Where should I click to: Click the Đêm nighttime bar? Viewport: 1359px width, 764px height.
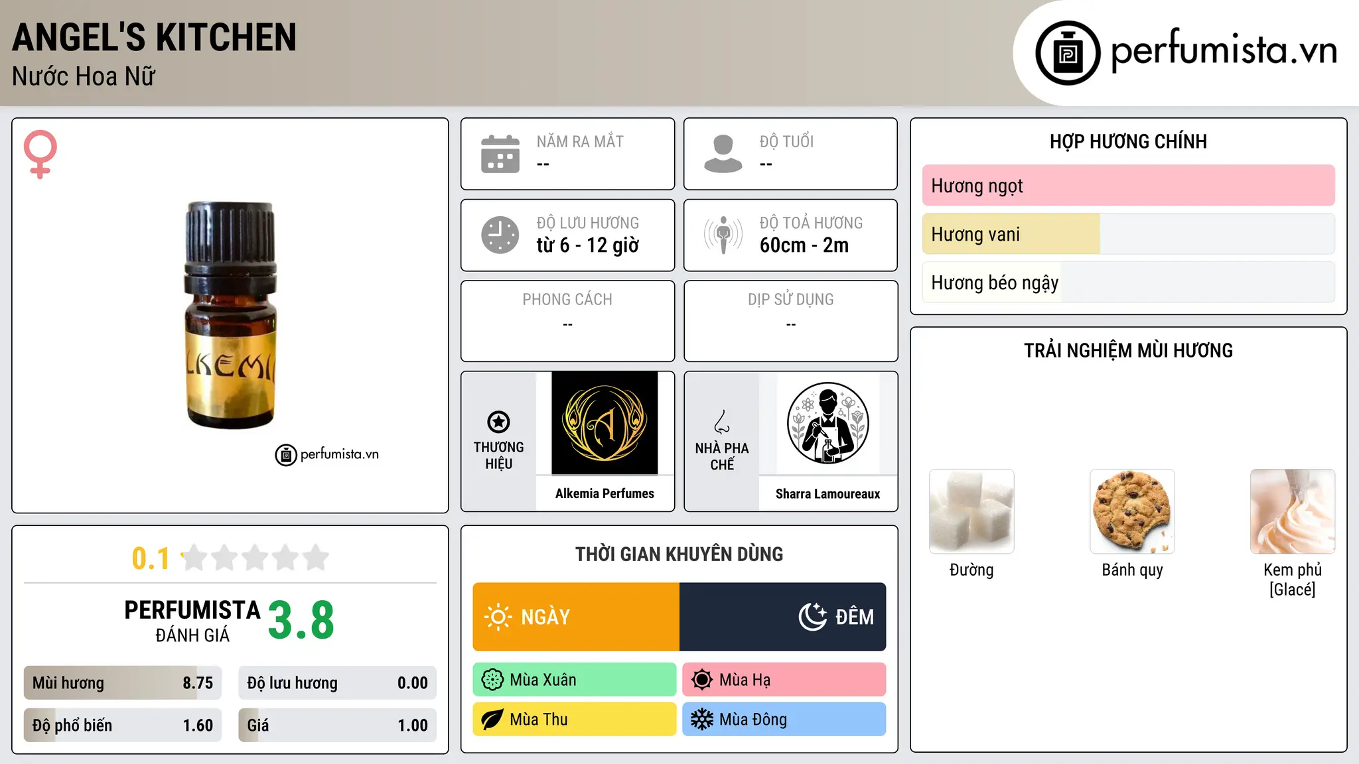click(x=783, y=617)
